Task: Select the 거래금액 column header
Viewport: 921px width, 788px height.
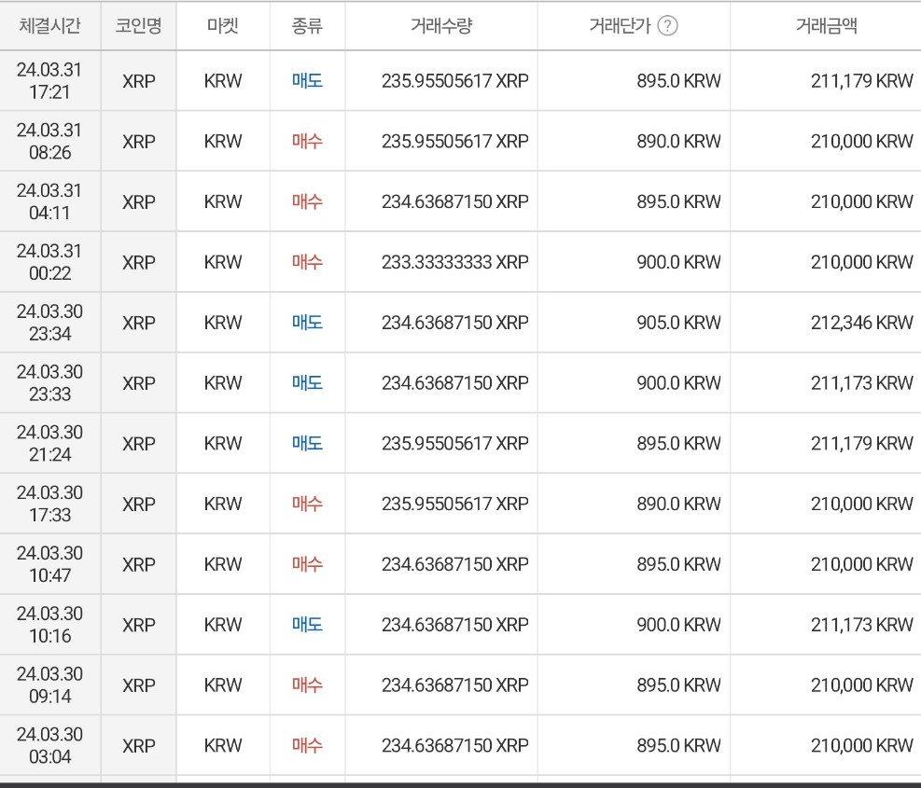Action: pos(827,26)
